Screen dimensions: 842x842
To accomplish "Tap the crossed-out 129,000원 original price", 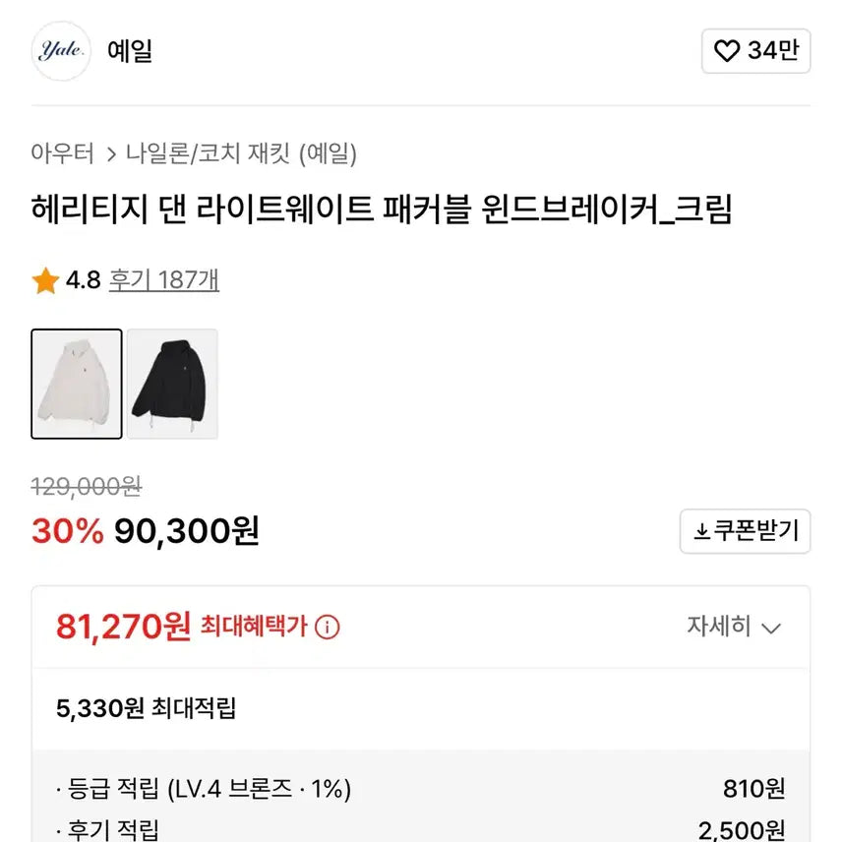I will 87,486.
